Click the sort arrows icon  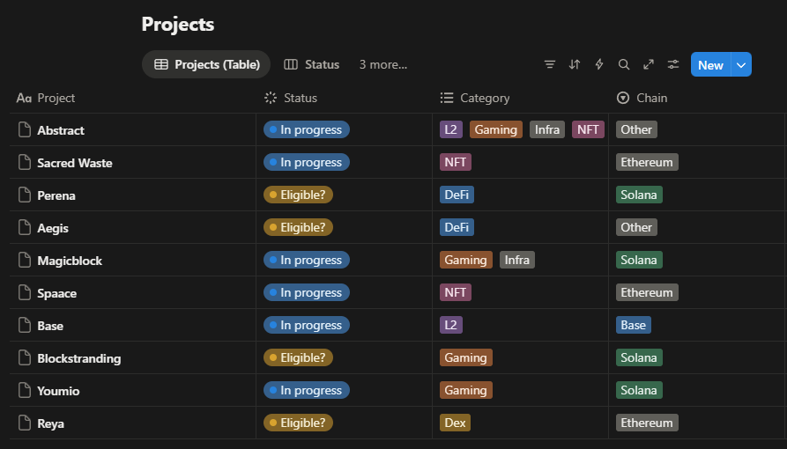click(x=575, y=64)
